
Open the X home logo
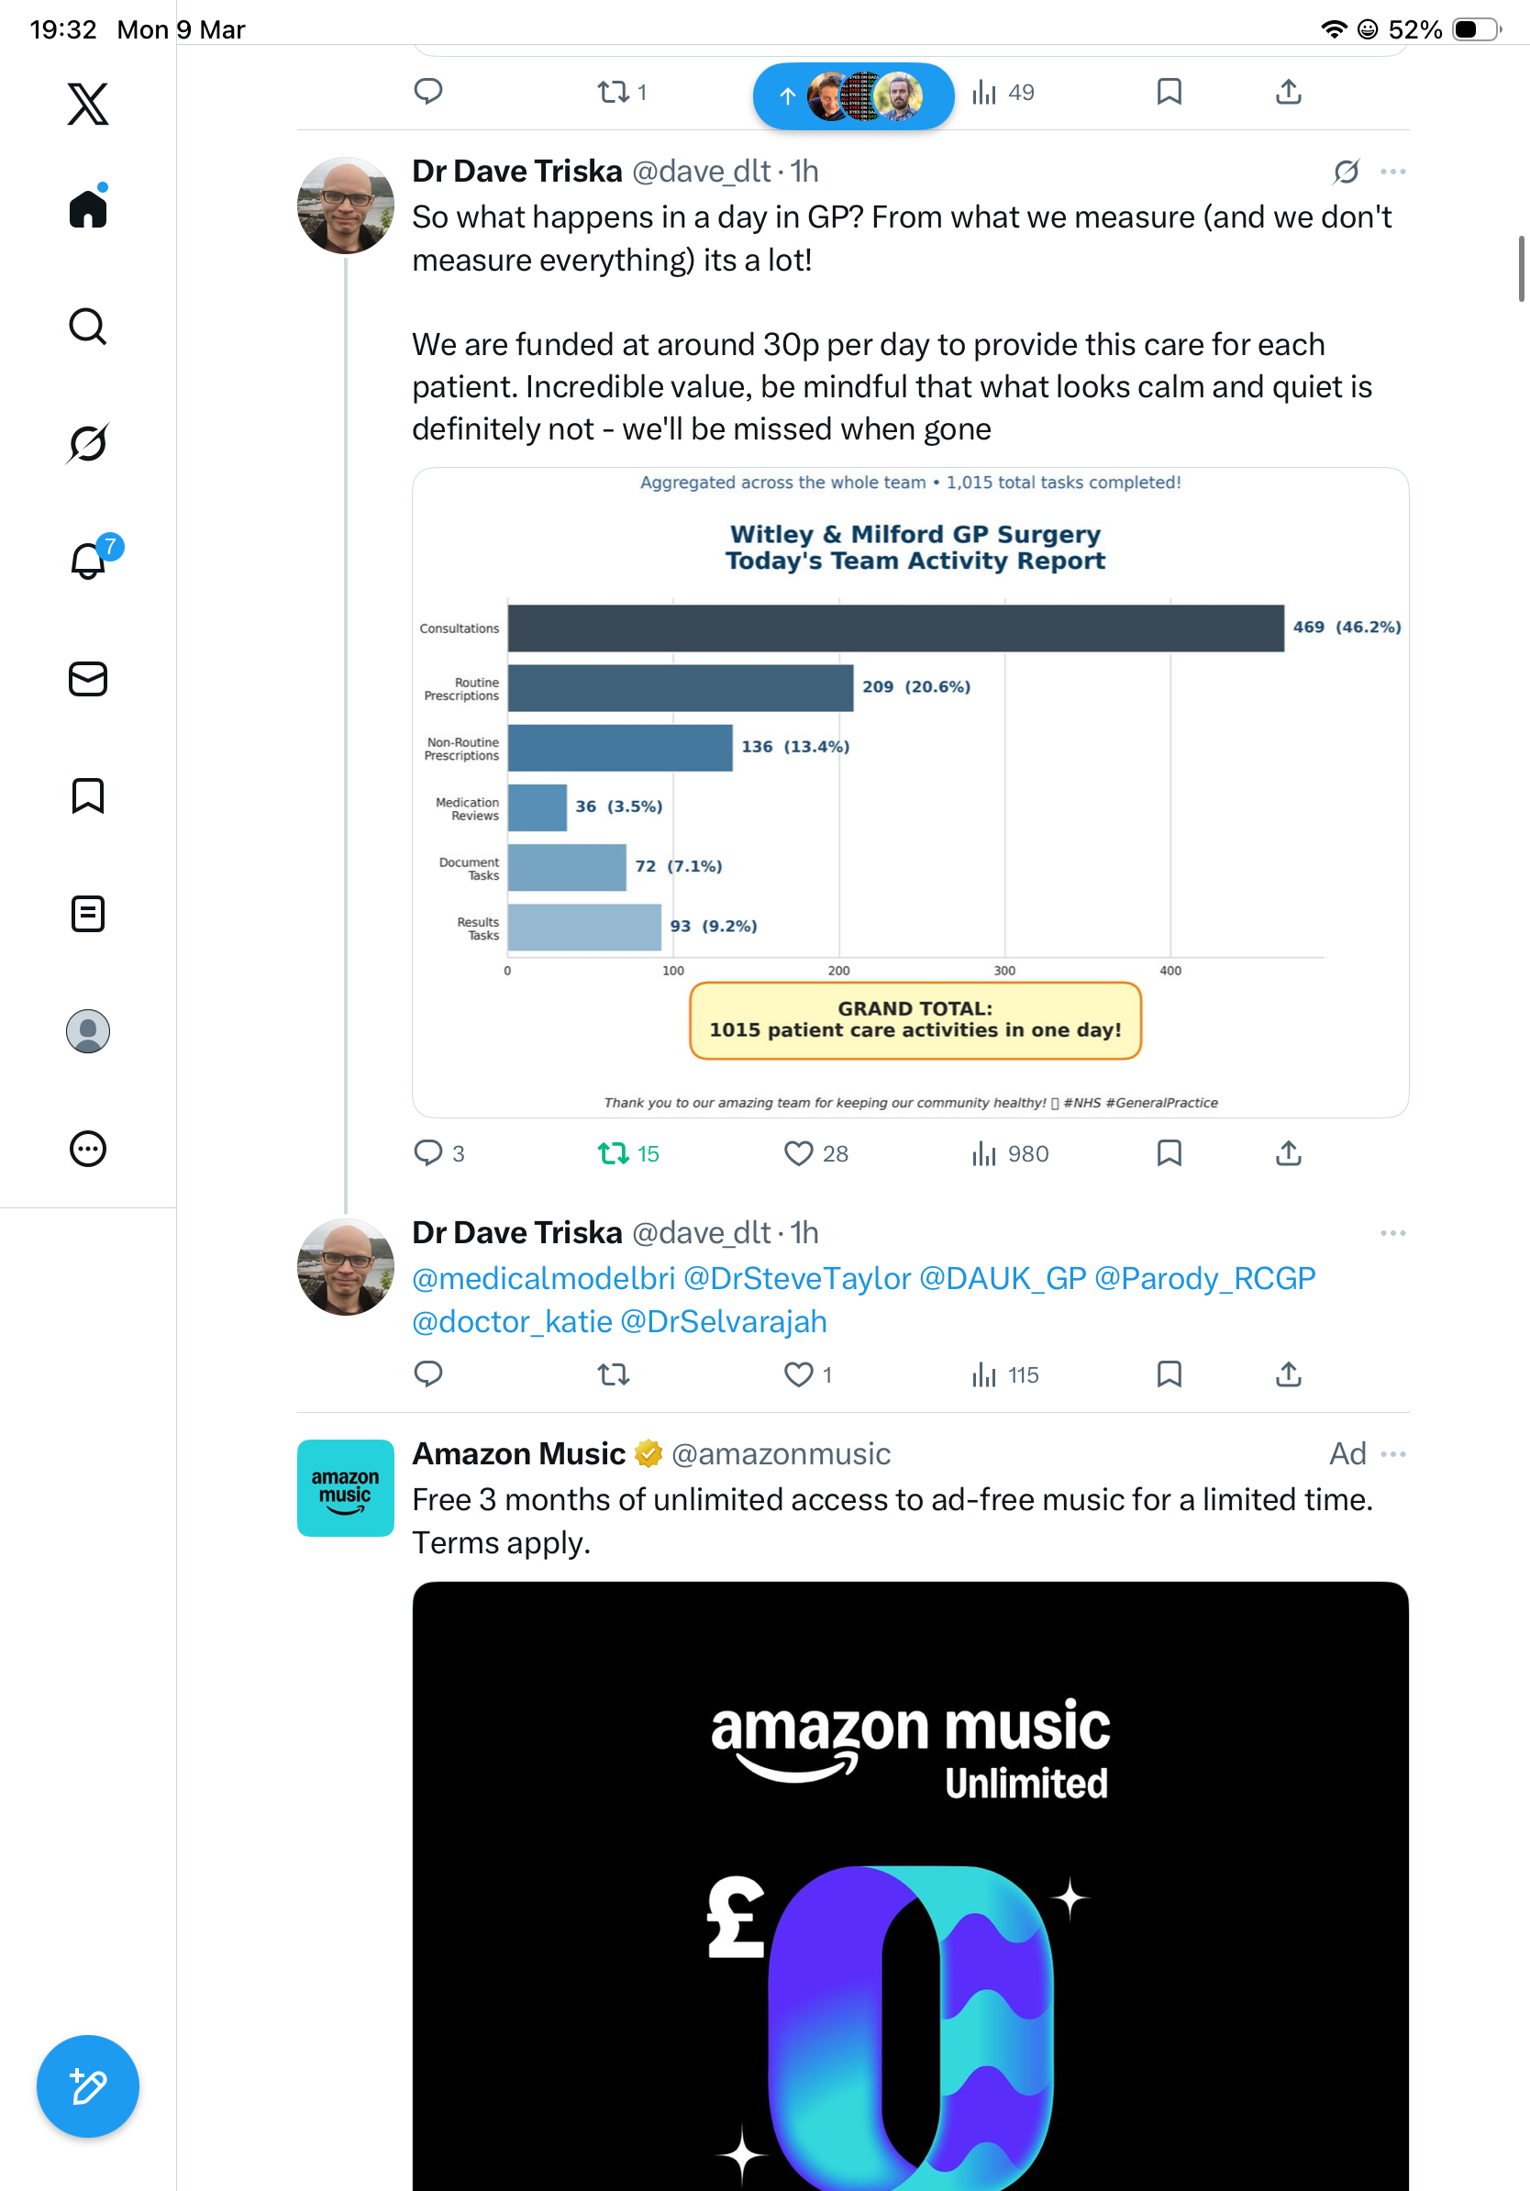[x=88, y=104]
